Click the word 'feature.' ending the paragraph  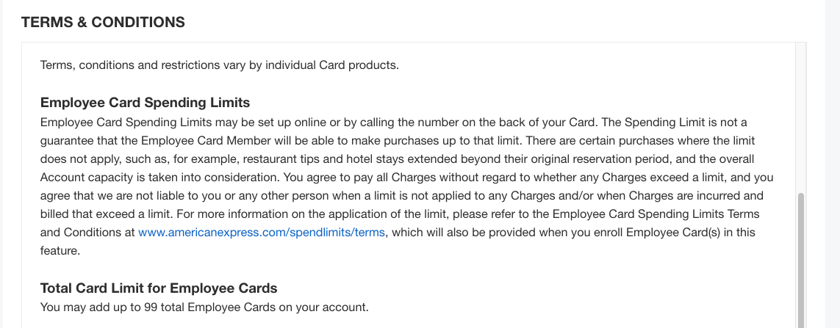click(x=60, y=251)
